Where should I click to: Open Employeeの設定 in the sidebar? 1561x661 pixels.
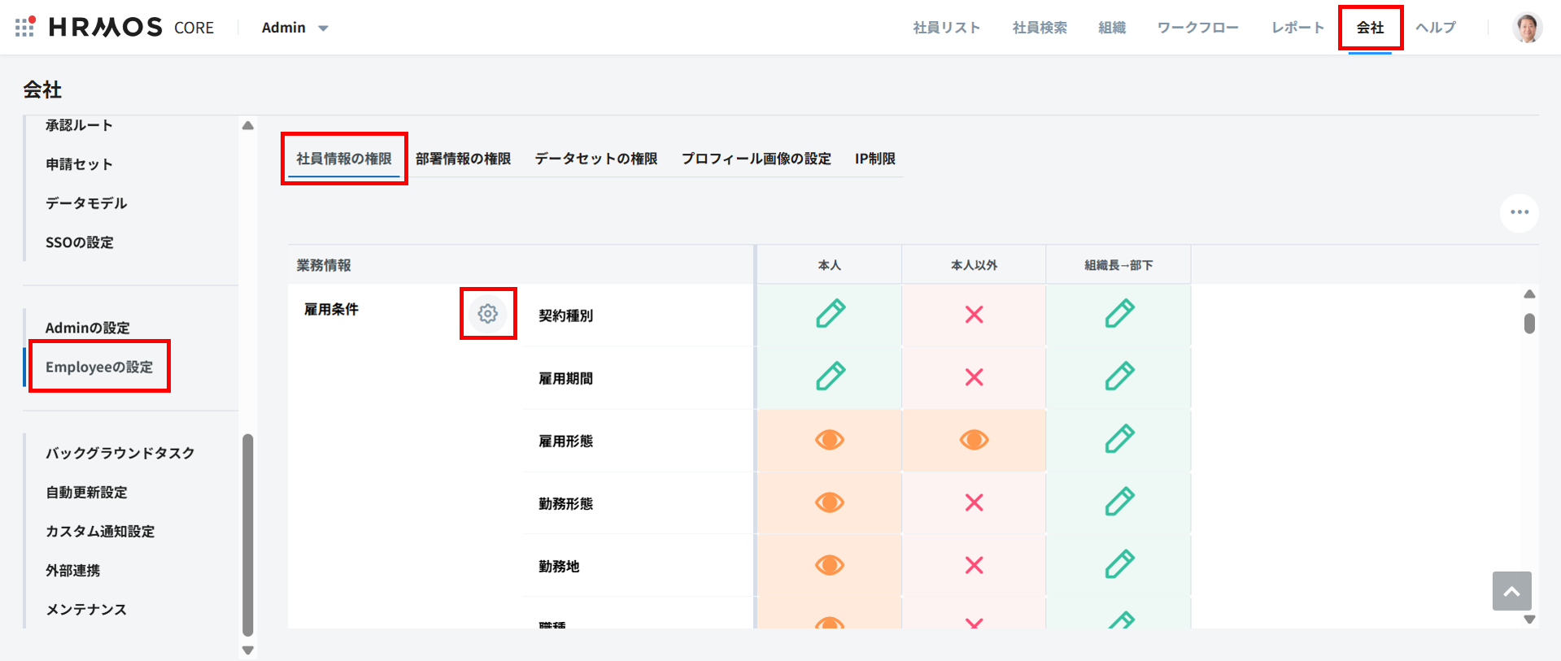[99, 367]
